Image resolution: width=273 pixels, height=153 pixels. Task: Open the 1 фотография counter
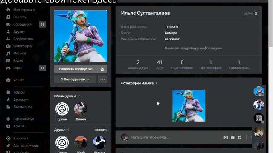click(x=210, y=65)
